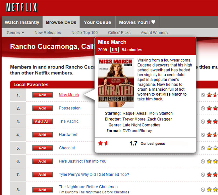Viewport: 218px width, 195px height.
Task: Add He's Just Not That Into You
Action: tap(42, 161)
